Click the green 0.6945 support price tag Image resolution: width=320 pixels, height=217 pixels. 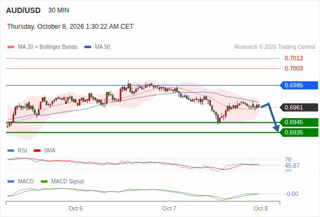coord(299,122)
